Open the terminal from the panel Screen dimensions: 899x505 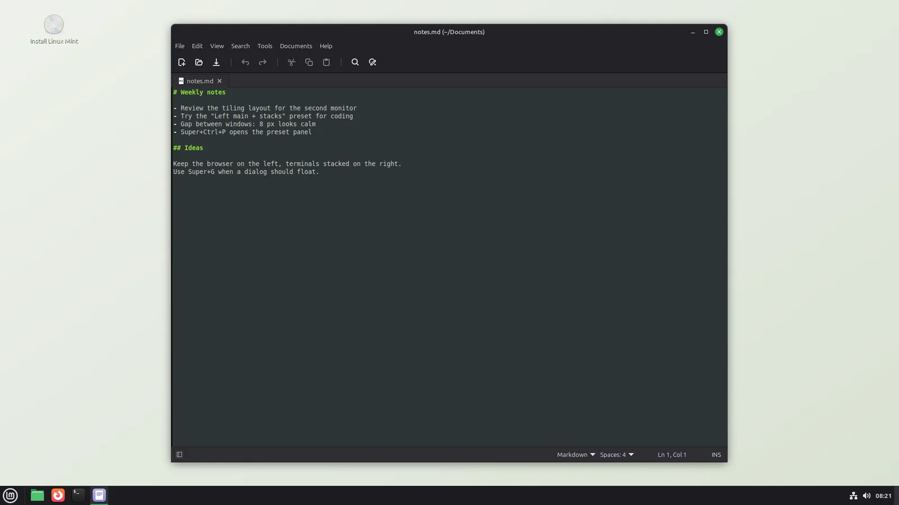click(x=79, y=495)
